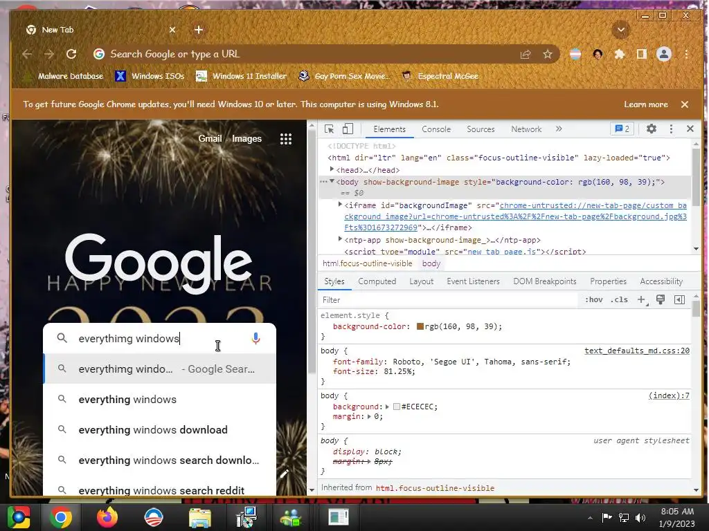
Task: Select suggestion 'everything windows search reddit'
Action: coord(160,490)
